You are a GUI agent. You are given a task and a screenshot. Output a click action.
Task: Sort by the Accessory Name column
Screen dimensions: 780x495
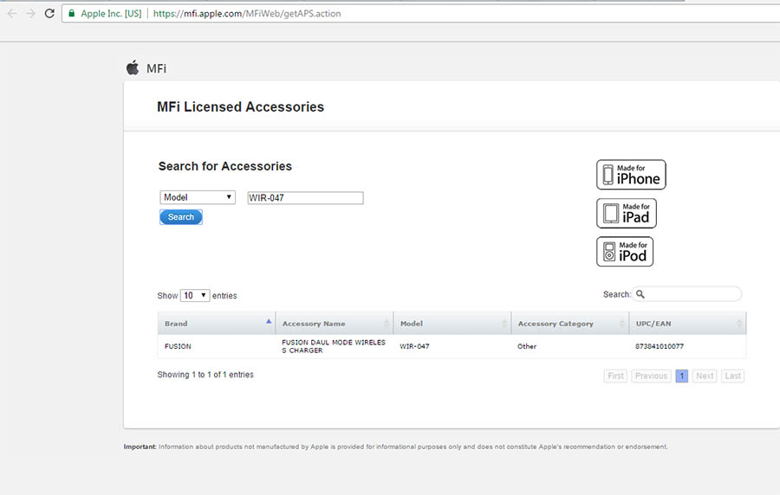pos(335,323)
